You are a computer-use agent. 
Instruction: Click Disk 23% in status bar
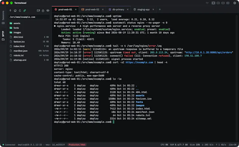[195, 145]
